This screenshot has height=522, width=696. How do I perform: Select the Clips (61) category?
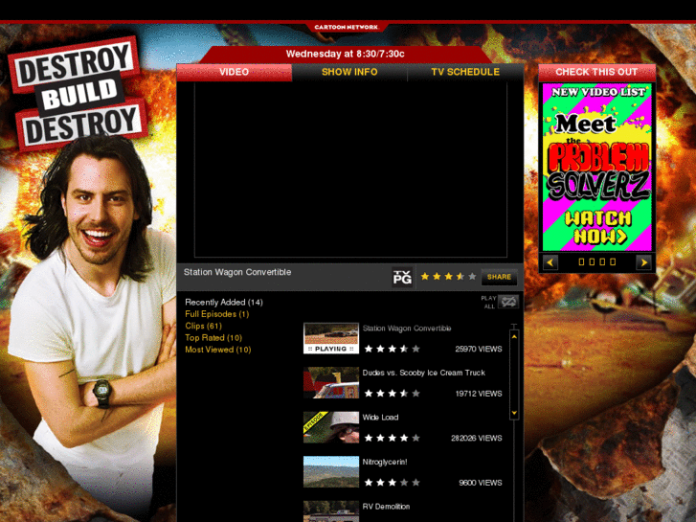point(203,326)
